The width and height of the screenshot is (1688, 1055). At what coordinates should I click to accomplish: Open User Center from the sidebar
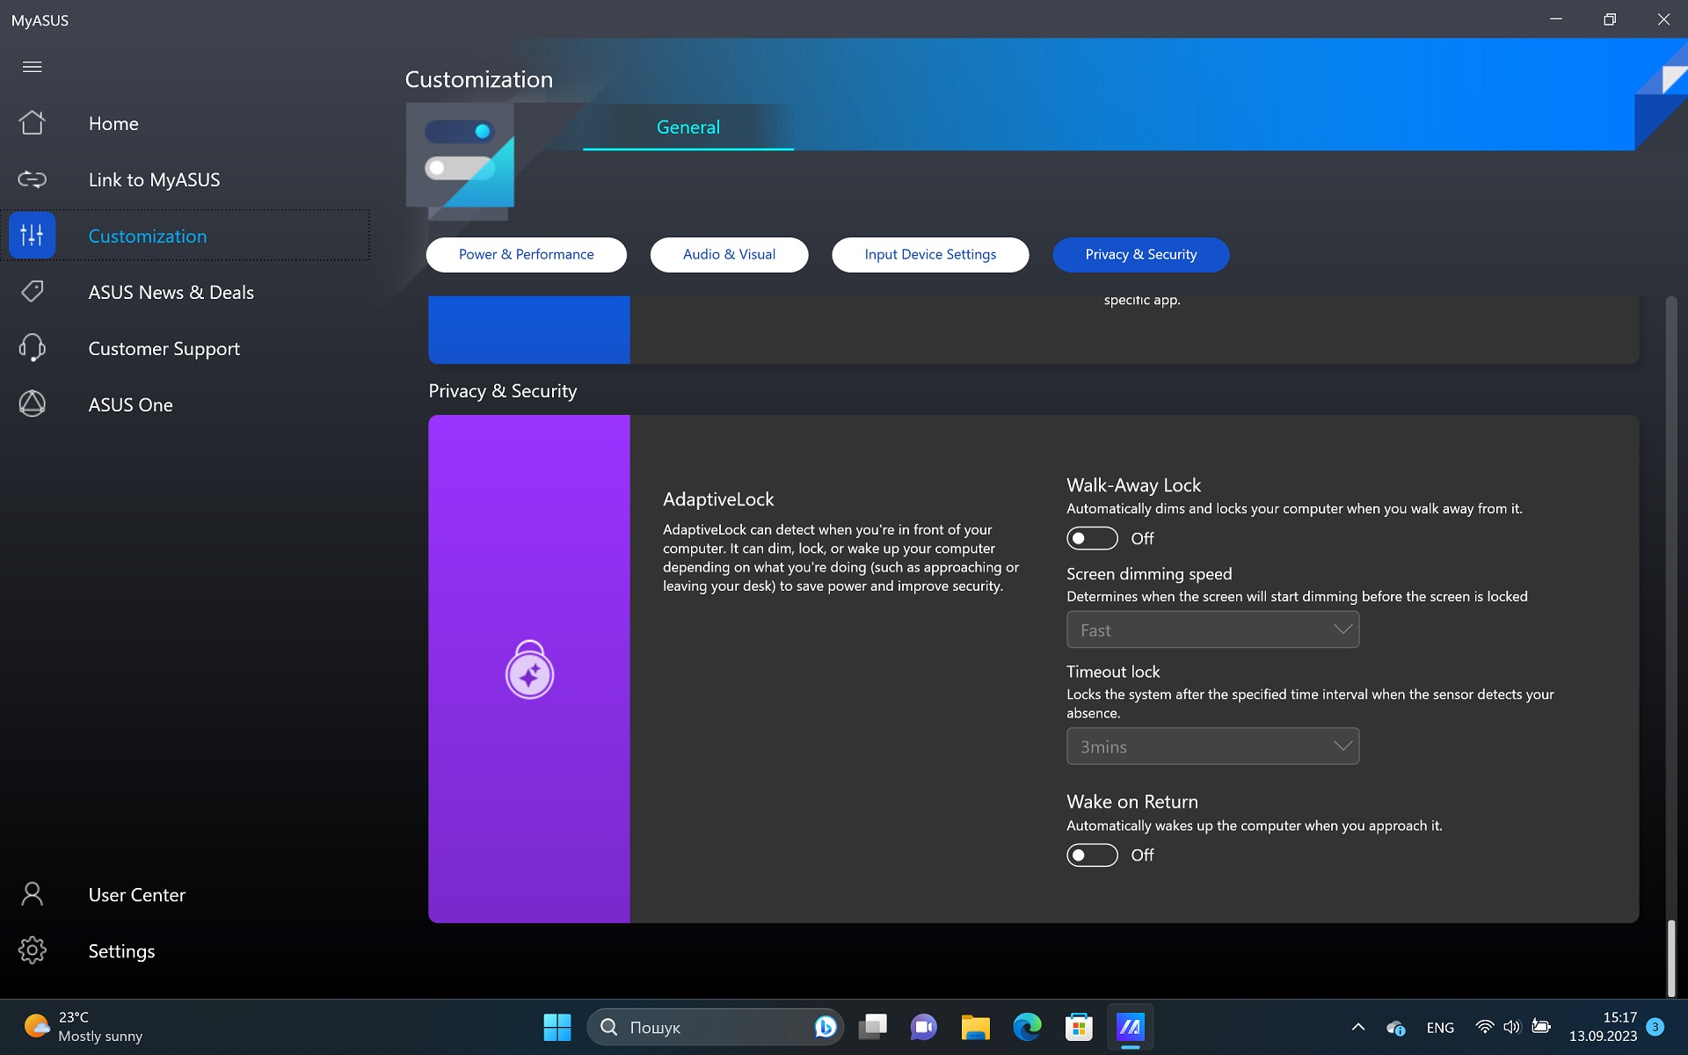coord(137,895)
